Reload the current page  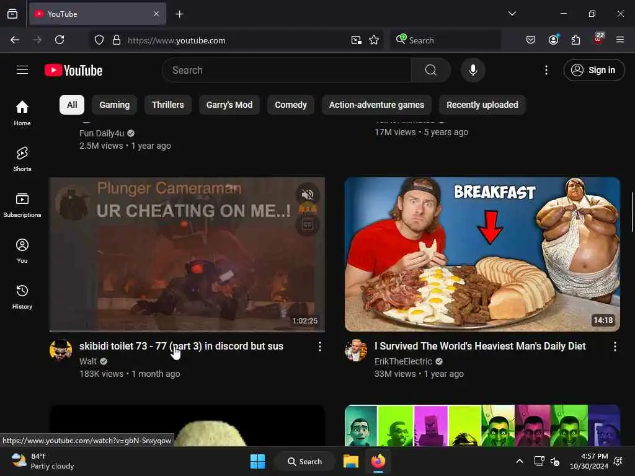(x=60, y=40)
